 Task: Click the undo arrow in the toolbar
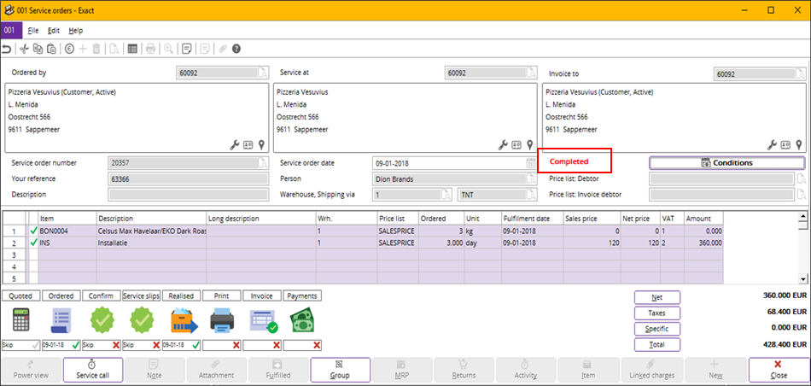(6, 50)
